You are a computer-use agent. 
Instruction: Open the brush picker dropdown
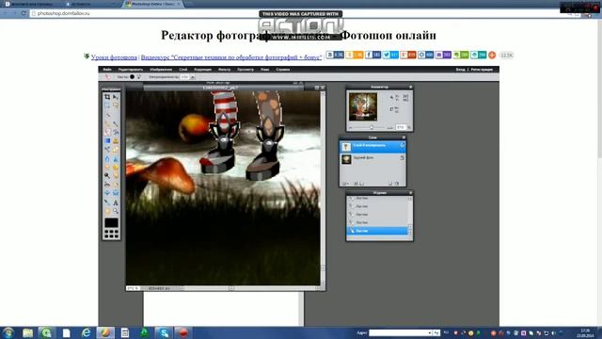pos(138,77)
